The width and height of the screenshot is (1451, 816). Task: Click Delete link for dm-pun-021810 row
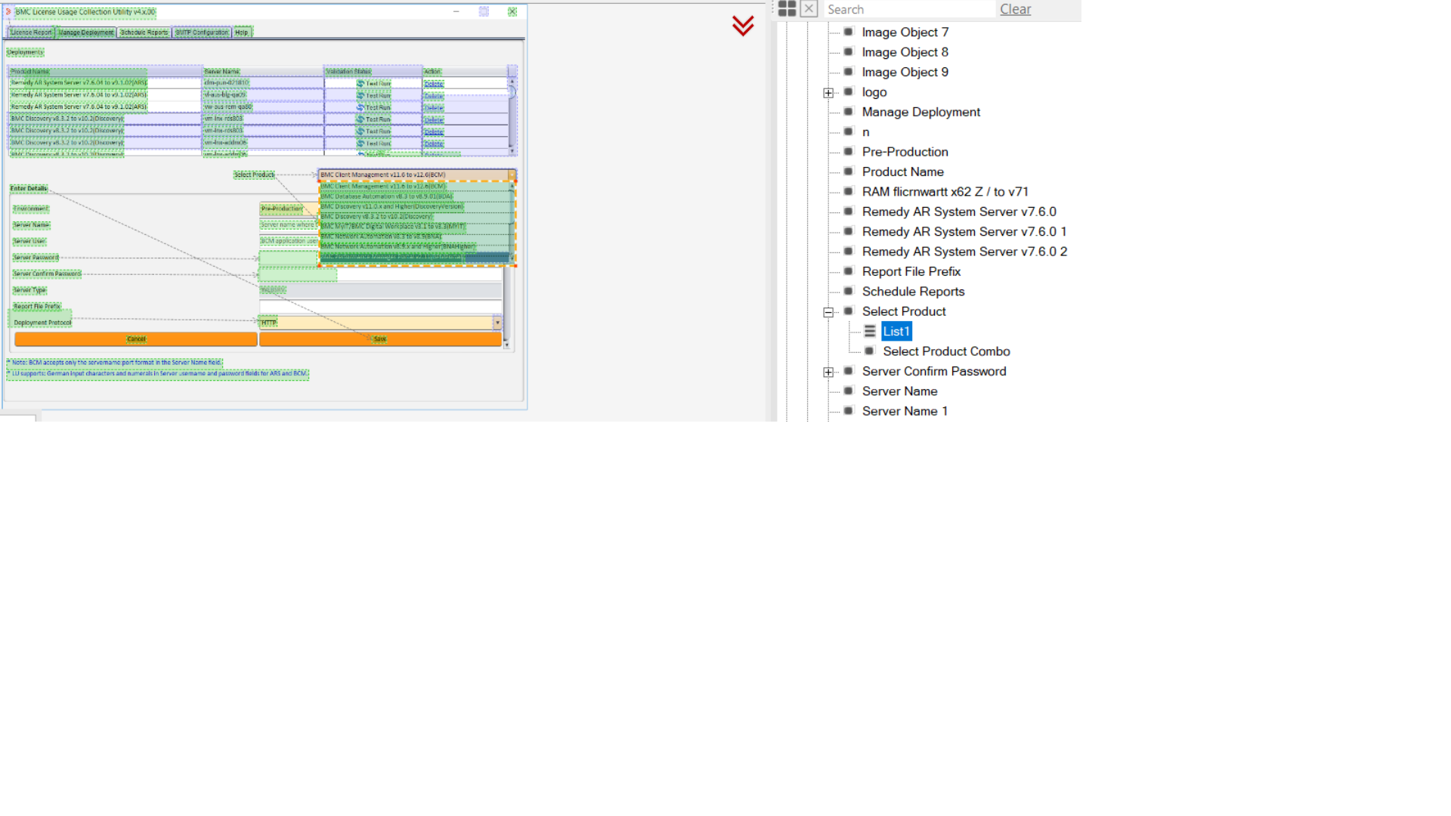(x=434, y=84)
